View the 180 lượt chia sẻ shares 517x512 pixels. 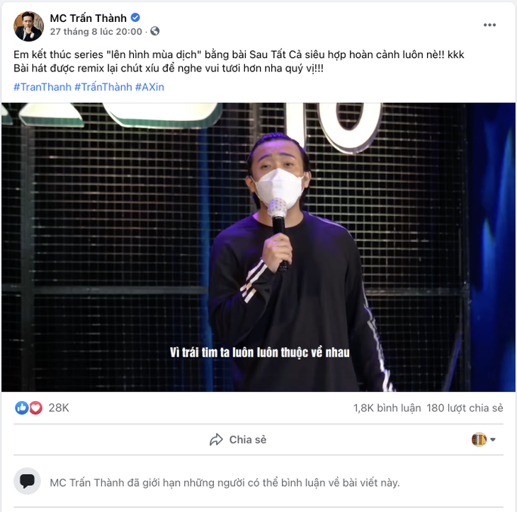click(x=465, y=408)
